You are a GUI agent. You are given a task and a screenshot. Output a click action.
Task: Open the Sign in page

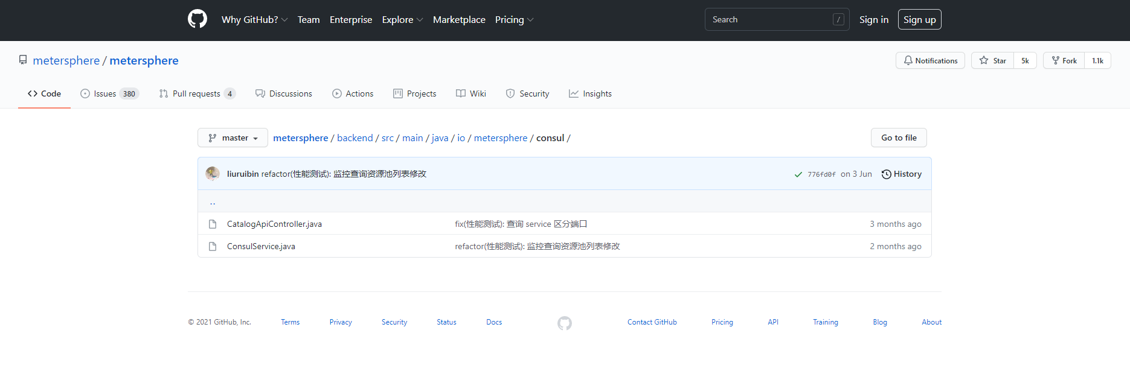[x=874, y=19]
